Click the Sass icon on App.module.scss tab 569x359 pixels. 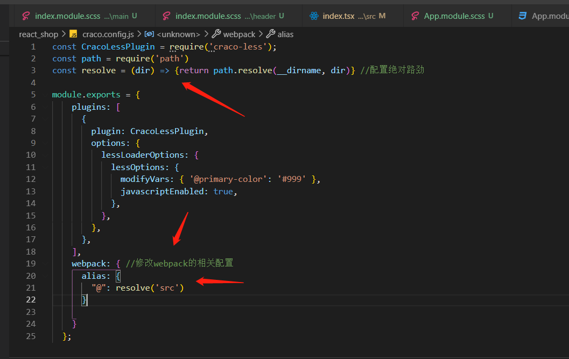click(x=415, y=16)
